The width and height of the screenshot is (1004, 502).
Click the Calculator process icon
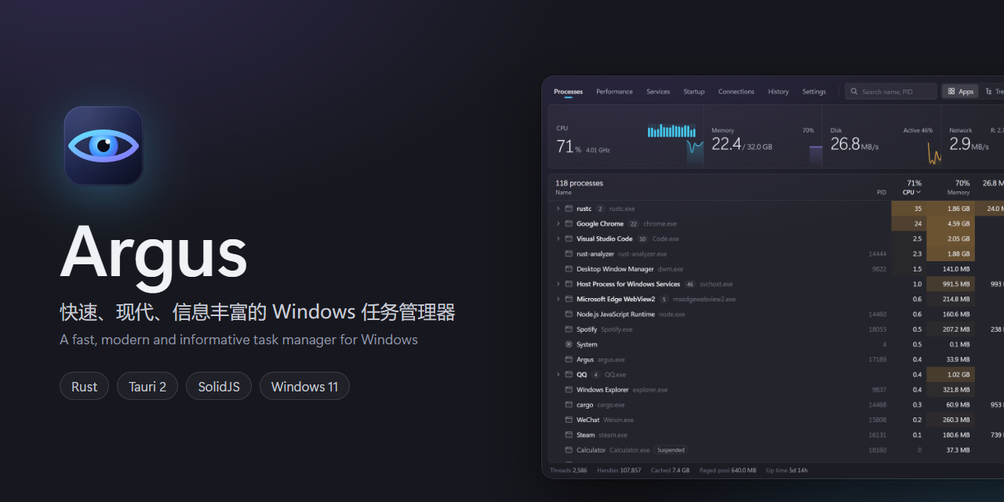(569, 450)
